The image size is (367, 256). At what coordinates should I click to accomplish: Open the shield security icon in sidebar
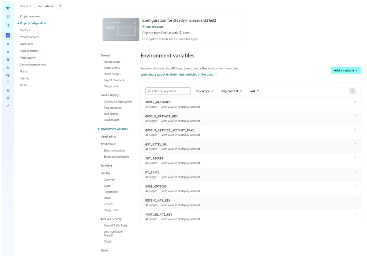click(x=8, y=83)
